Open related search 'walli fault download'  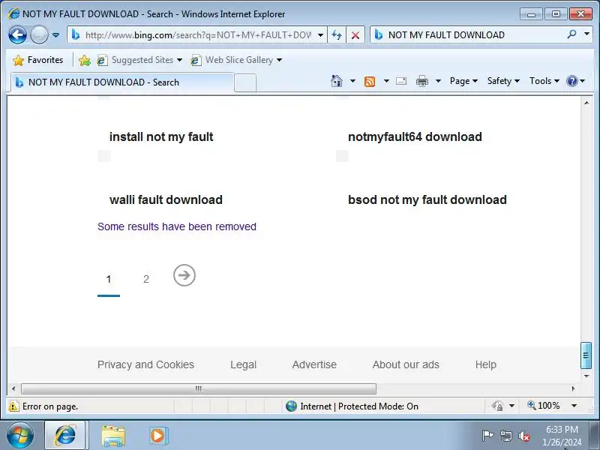pos(166,199)
